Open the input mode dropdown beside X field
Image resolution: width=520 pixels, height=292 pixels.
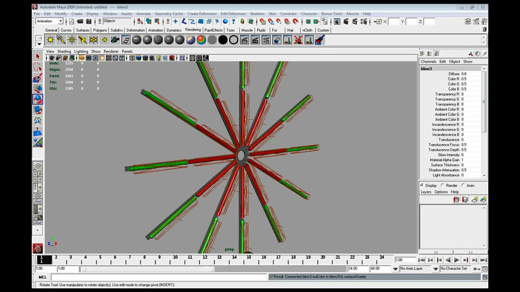click(x=377, y=21)
